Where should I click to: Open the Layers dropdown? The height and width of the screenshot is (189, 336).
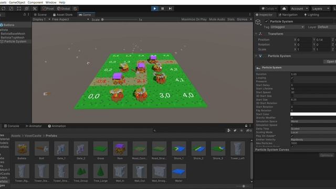[x=321, y=8]
